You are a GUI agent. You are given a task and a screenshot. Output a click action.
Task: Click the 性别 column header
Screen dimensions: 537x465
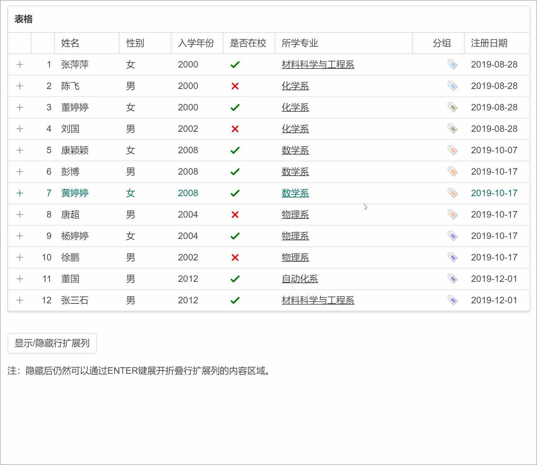coord(145,43)
